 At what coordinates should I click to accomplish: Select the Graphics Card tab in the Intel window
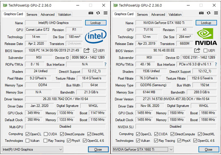tap(13, 14)
